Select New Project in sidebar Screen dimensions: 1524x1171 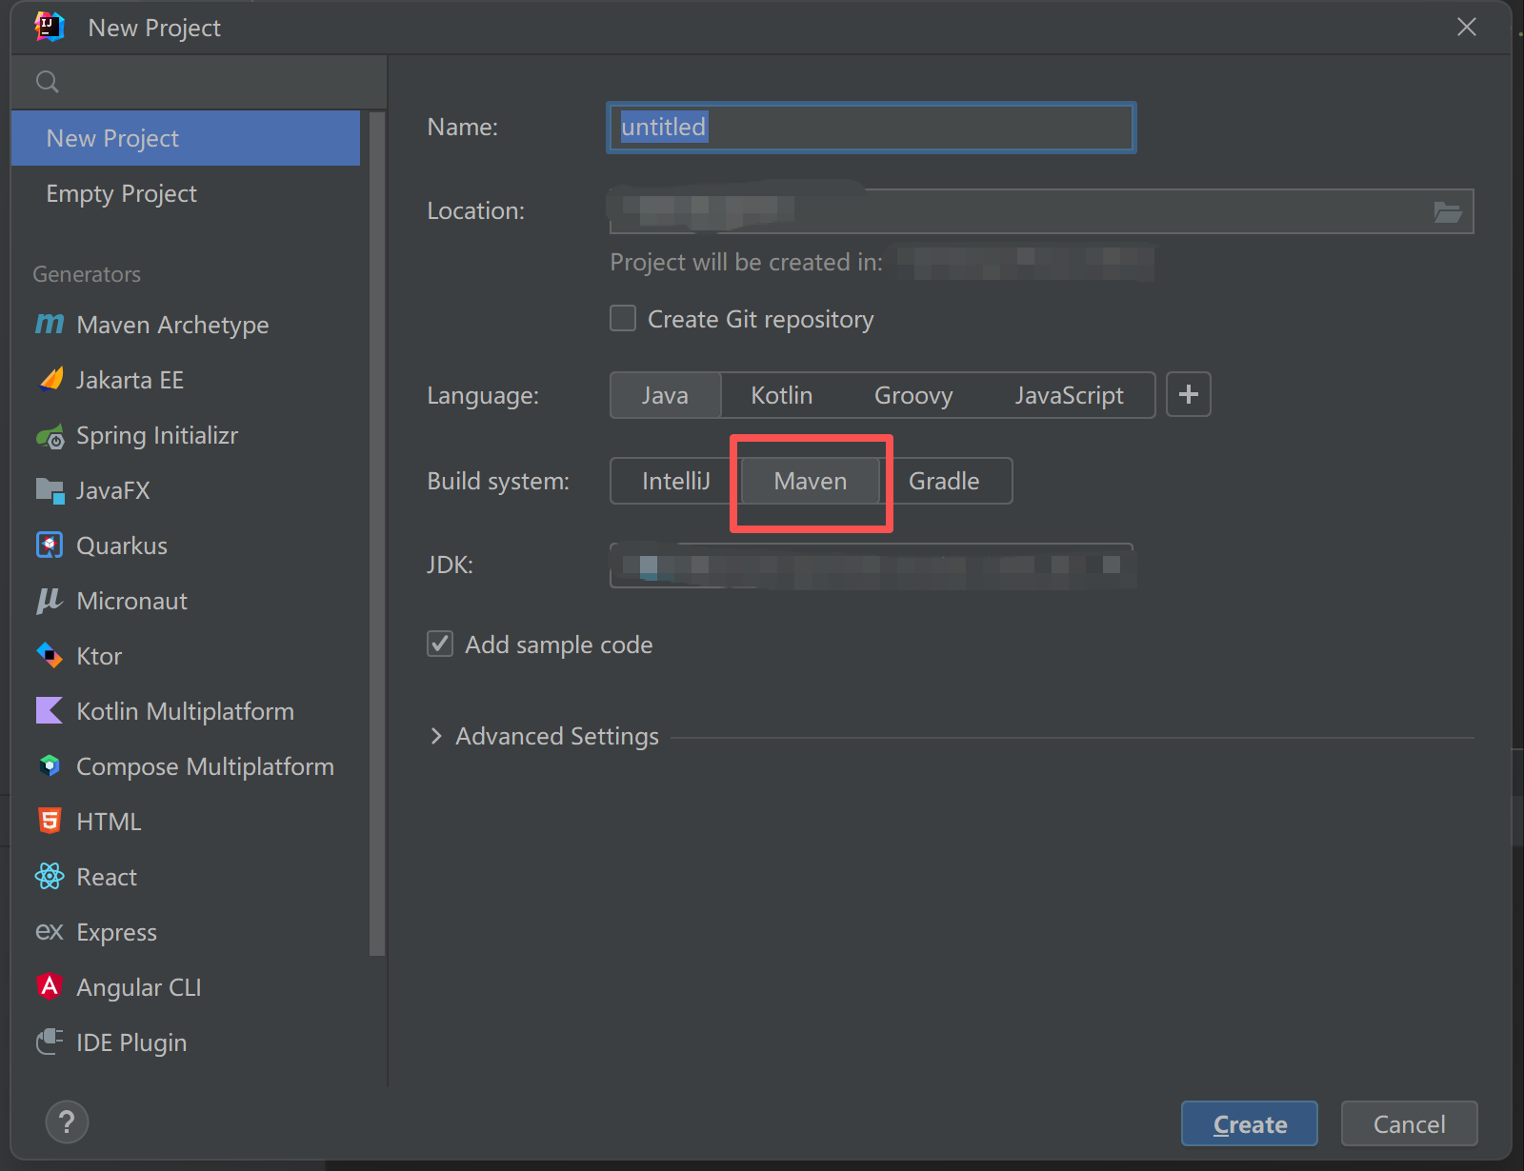(186, 138)
